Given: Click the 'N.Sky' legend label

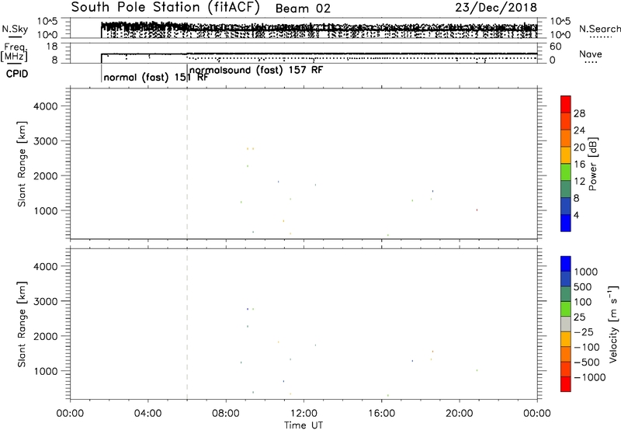Looking at the screenshot, I should (x=15, y=29).
